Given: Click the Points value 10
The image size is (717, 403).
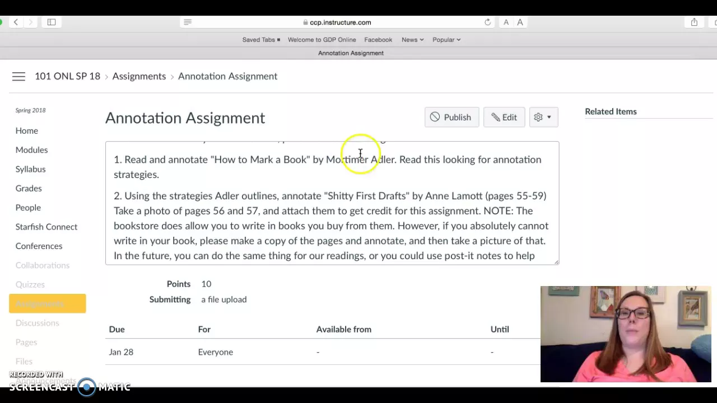Looking at the screenshot, I should (206, 284).
